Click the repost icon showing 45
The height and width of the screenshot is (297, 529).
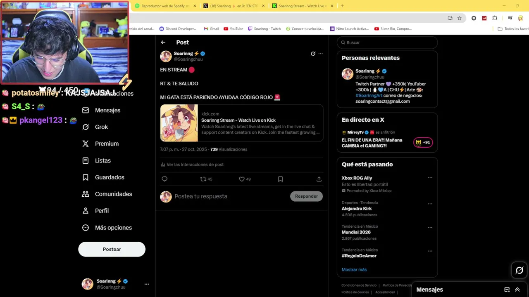206,179
